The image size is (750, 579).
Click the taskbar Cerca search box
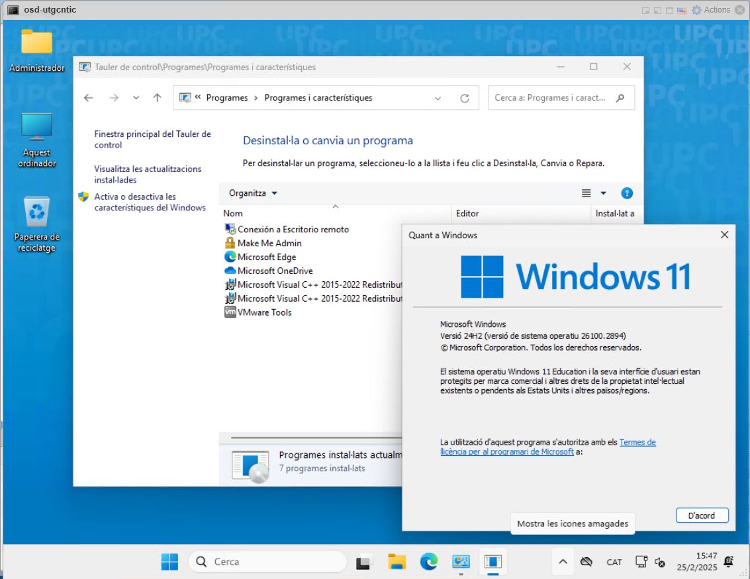click(267, 562)
